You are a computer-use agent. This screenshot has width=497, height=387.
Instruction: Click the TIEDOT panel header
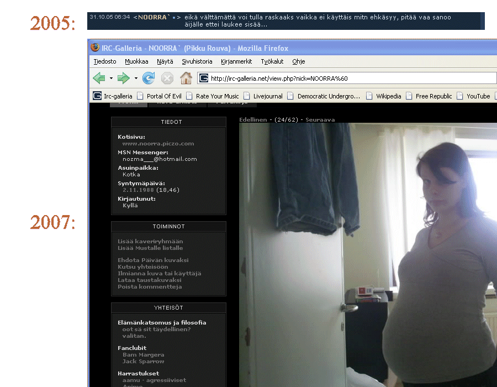(168, 122)
